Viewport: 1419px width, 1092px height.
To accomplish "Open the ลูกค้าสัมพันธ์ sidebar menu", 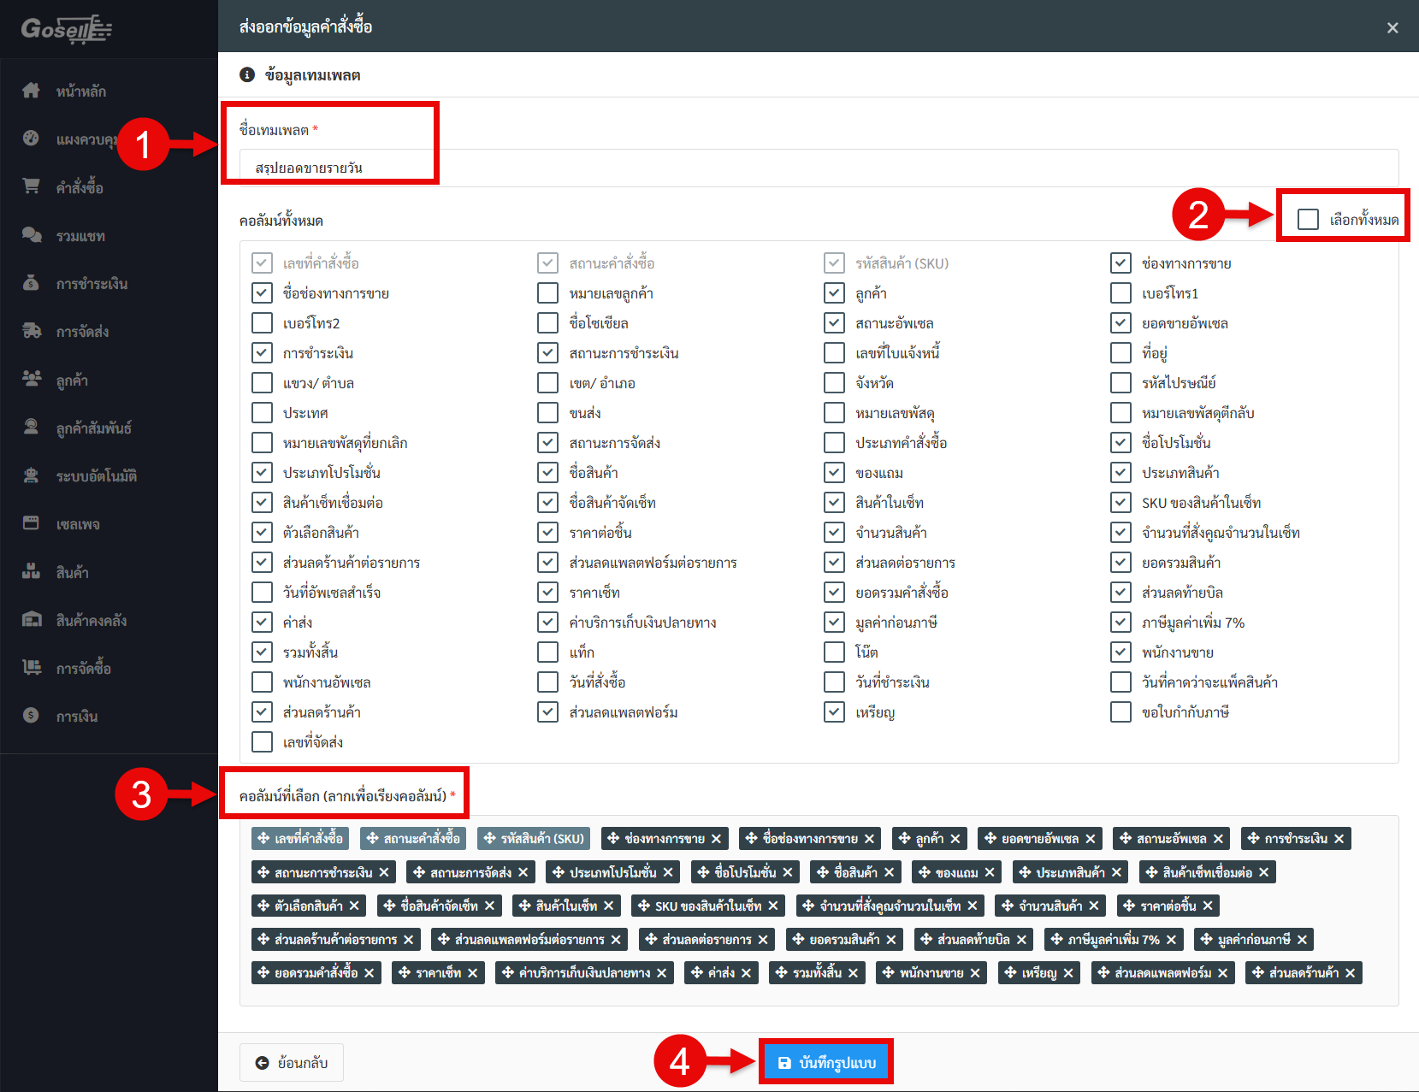I will (x=93, y=428).
